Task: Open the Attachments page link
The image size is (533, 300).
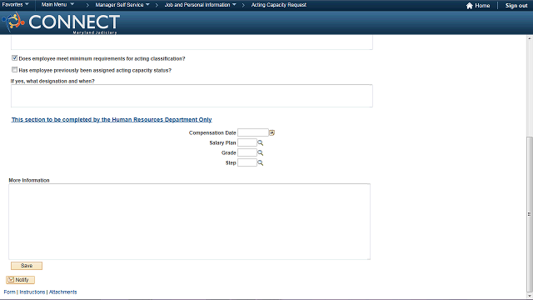Action: (63, 292)
